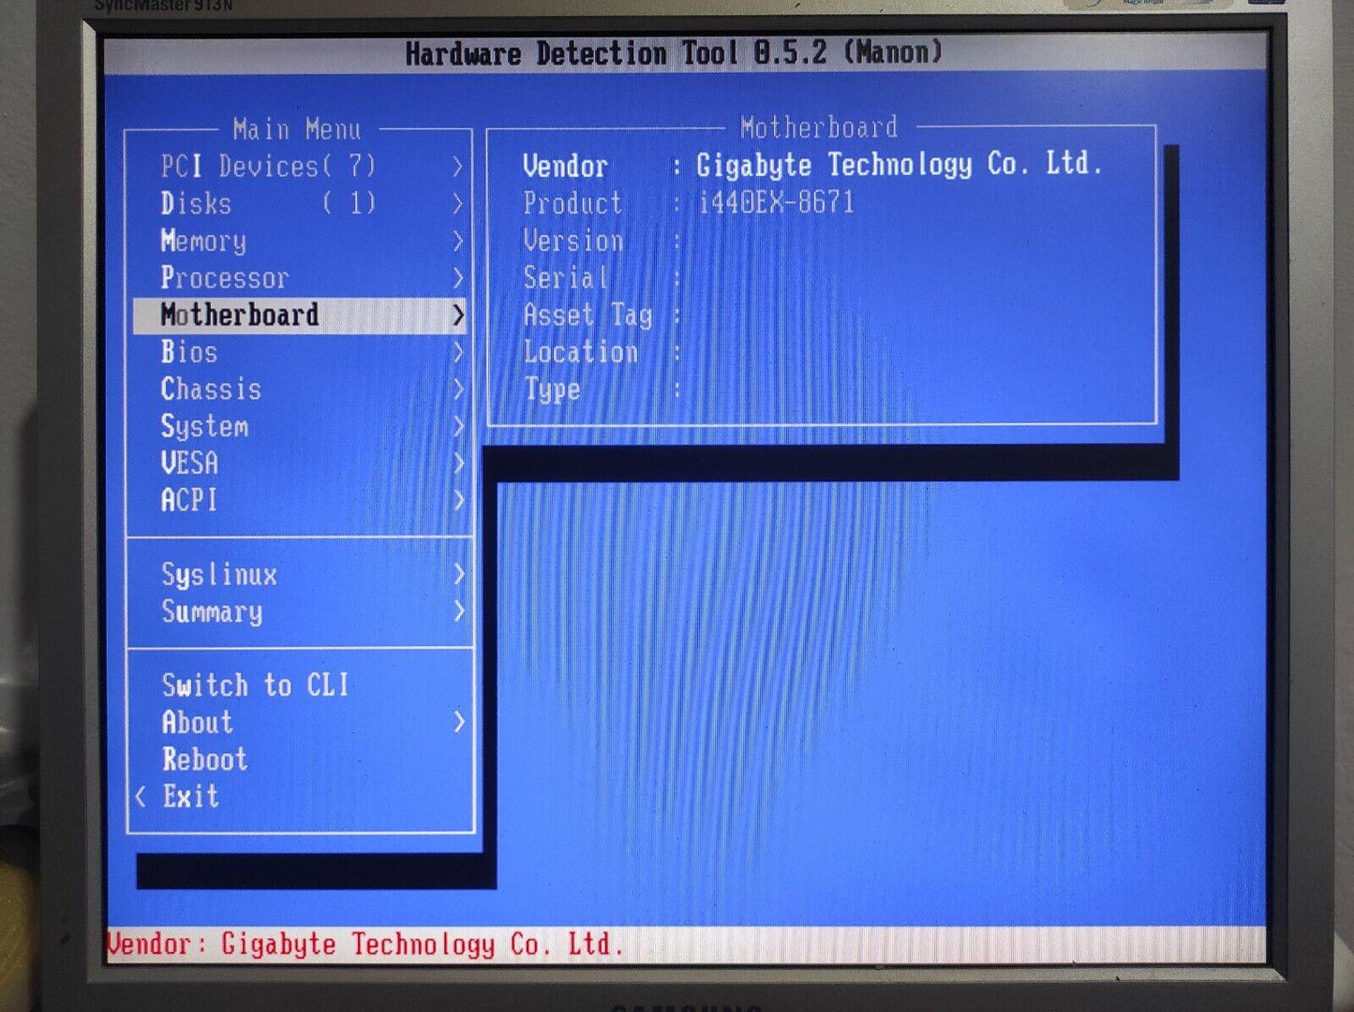The image size is (1354, 1012).
Task: Select the VESA menu item
Action: (189, 463)
